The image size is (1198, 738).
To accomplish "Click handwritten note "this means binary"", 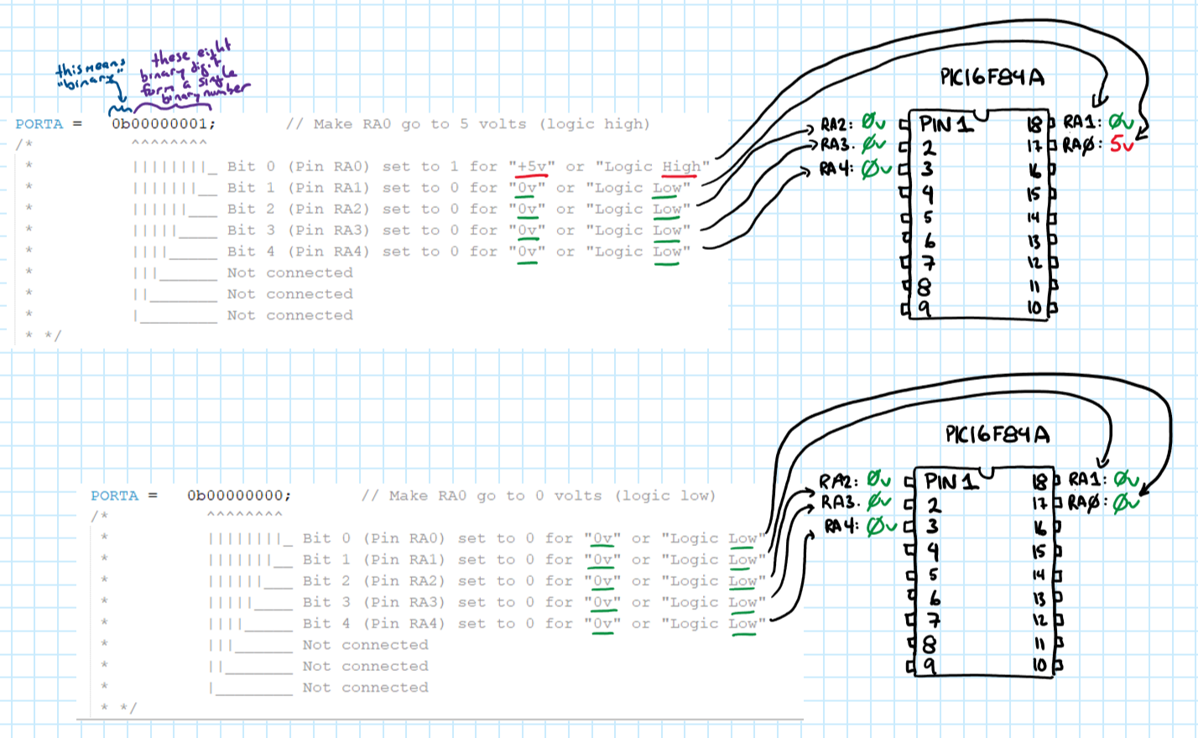I will pos(91,74).
